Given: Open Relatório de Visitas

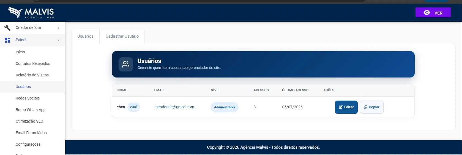Looking at the screenshot, I should coord(32,75).
